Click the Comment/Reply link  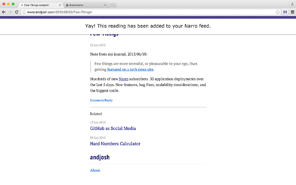tap(101, 100)
